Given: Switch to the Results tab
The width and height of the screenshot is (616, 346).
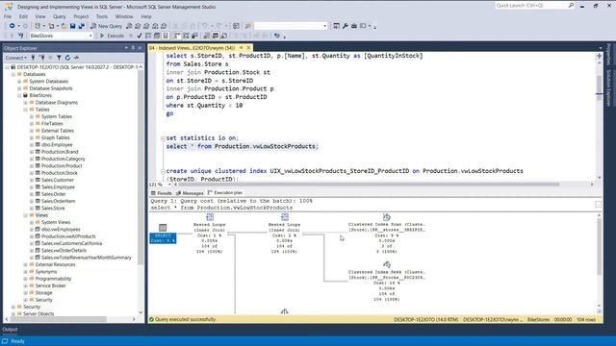Looking at the screenshot, I should click(162, 193).
